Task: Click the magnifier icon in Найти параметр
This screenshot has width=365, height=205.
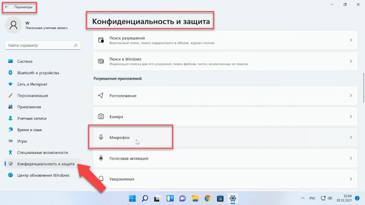Action: pos(76,45)
